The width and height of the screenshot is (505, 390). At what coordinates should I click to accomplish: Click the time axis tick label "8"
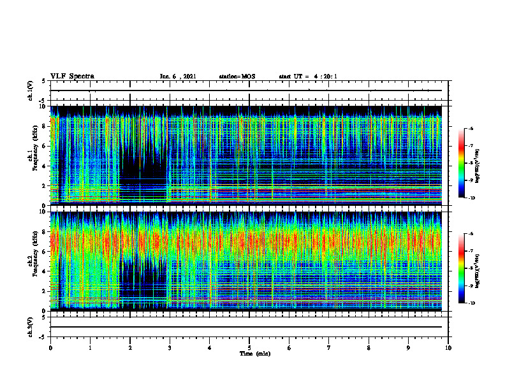click(x=369, y=348)
